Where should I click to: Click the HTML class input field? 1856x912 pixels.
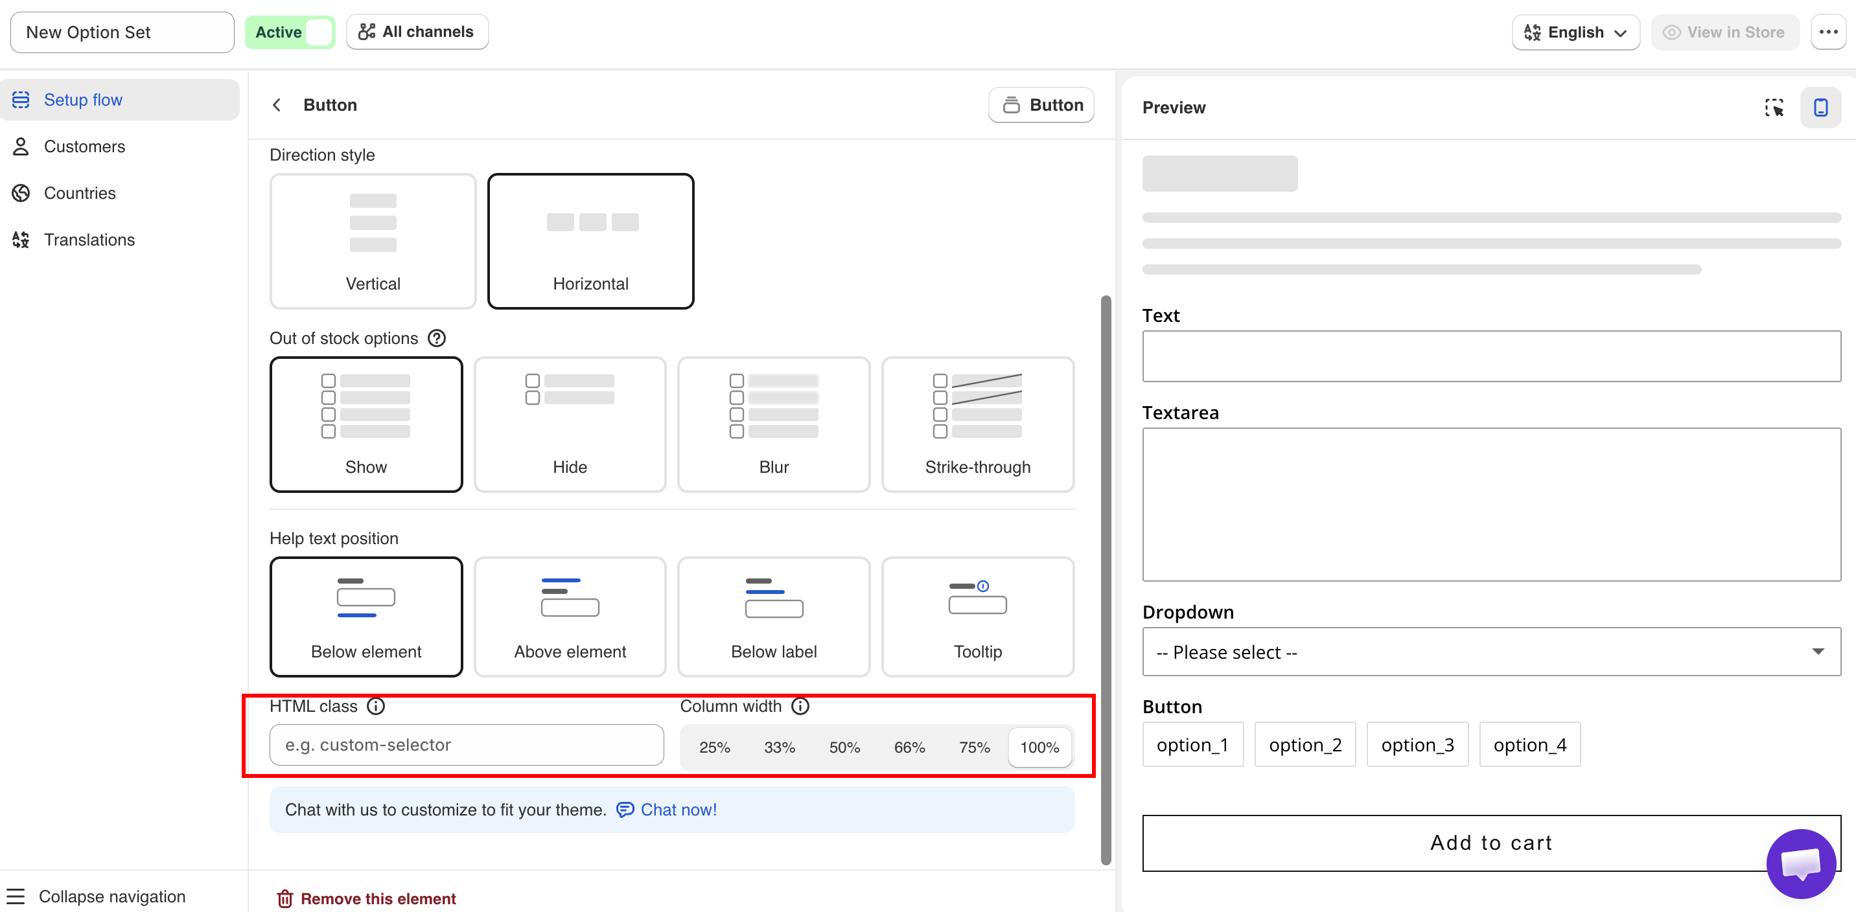467,745
